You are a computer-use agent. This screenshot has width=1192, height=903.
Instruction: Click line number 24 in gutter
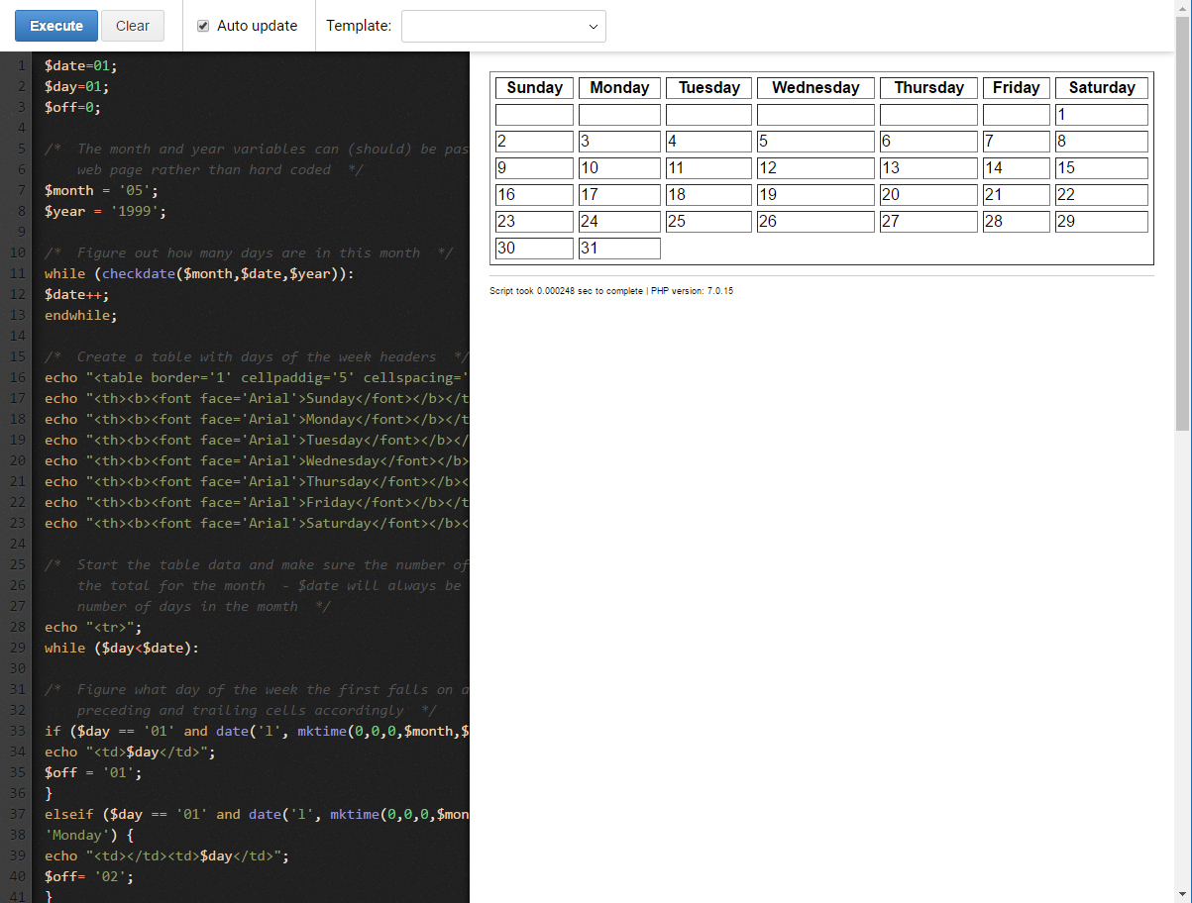click(19, 544)
